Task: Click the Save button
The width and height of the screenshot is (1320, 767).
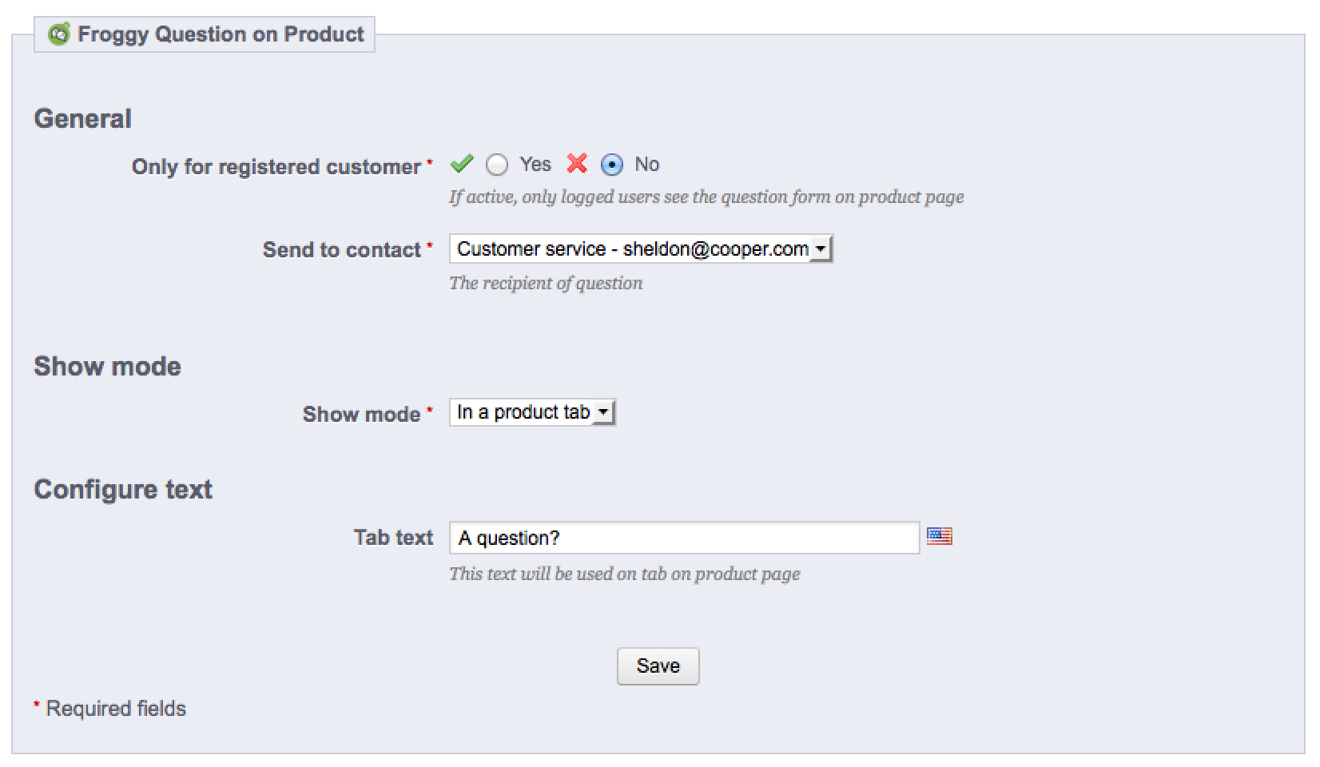Action: [658, 666]
